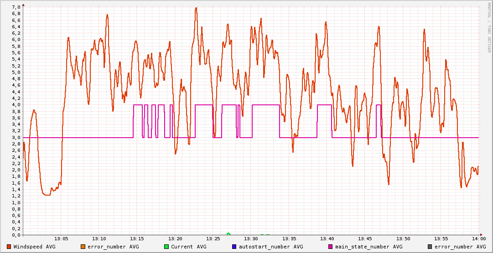Click the orange error_number legend swatch
This screenshot has width=493, height=253.
(x=83, y=247)
